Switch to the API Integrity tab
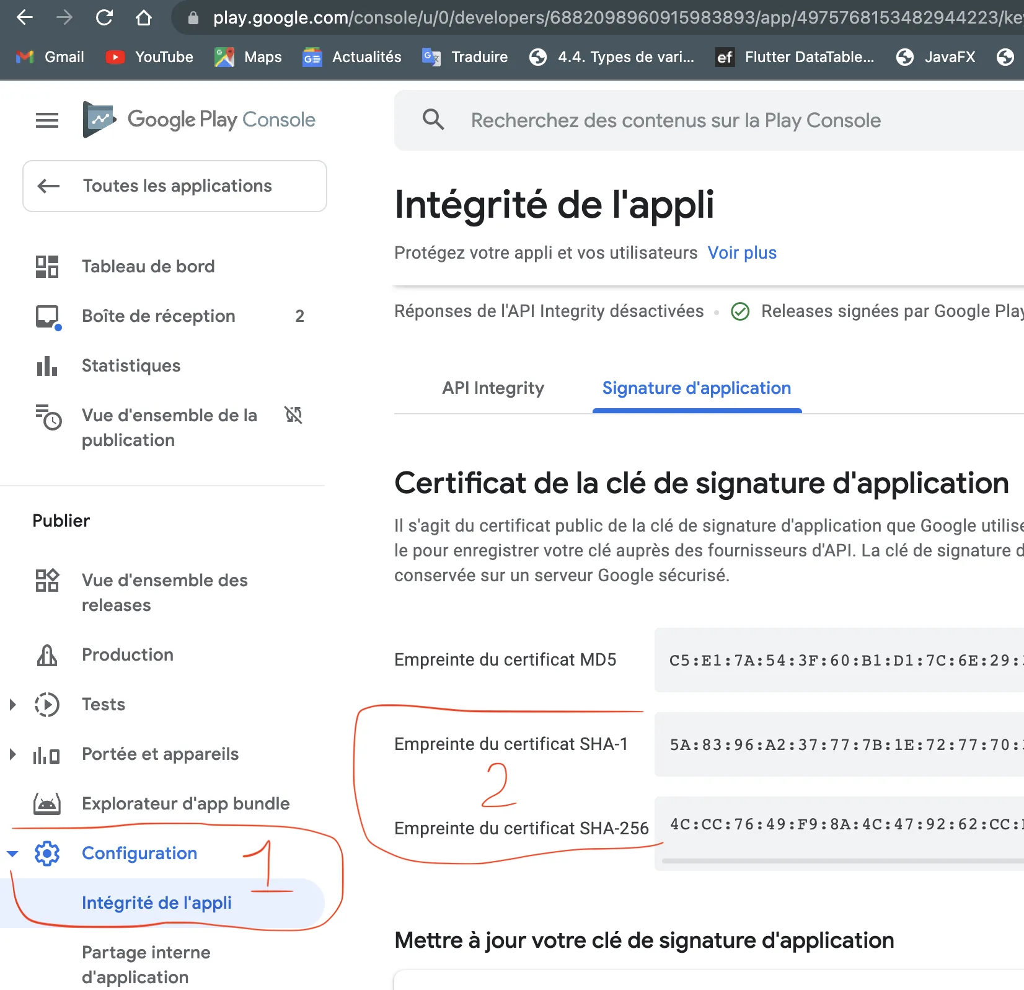 tap(493, 388)
